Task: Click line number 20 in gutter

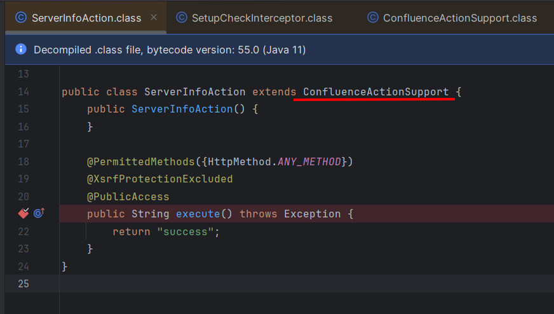Action: coord(24,196)
